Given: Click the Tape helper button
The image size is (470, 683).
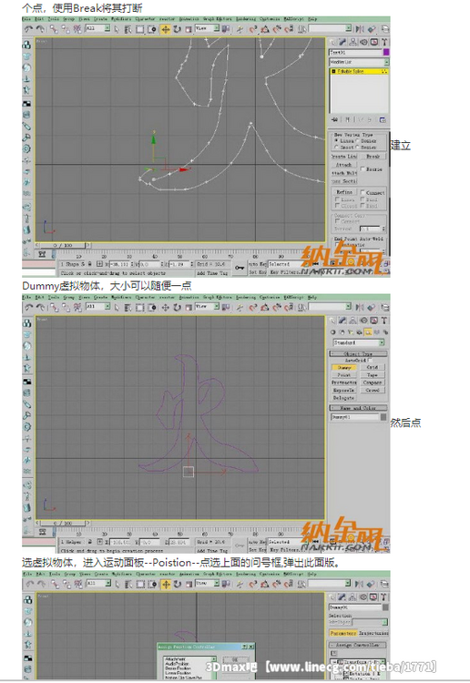Looking at the screenshot, I should tap(373, 375).
